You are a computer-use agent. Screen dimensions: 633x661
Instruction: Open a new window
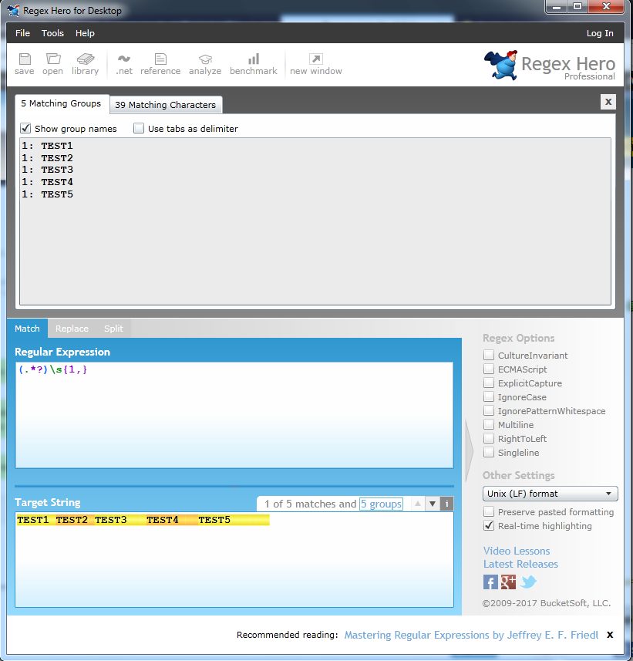coord(315,64)
